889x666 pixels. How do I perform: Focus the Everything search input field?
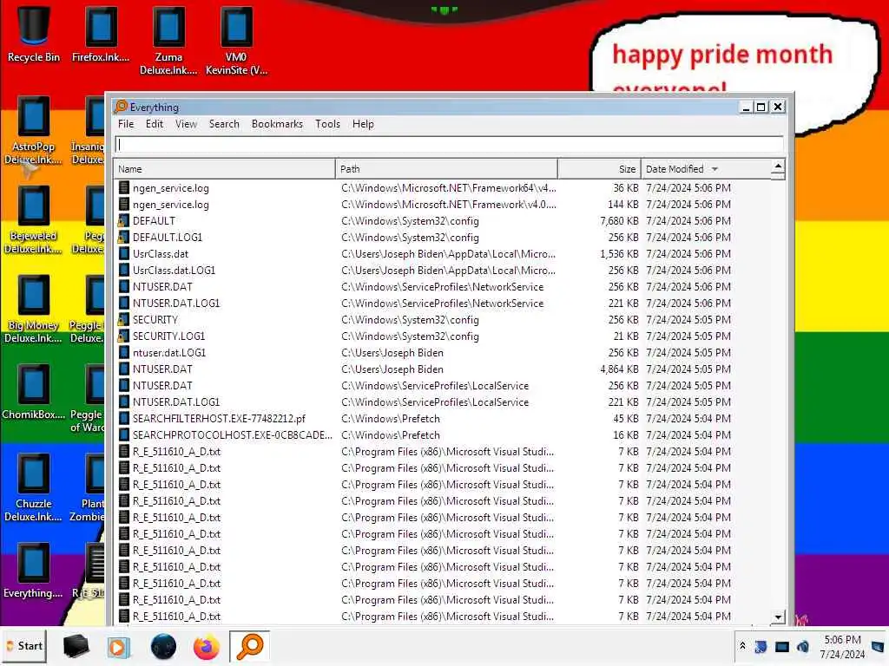pos(449,145)
